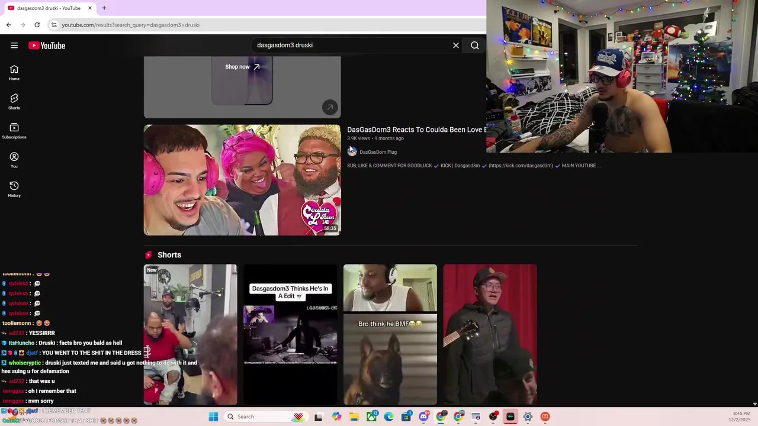
Task: Click the DasGasDom Plug channel avatar
Action: pyautogui.click(x=352, y=152)
